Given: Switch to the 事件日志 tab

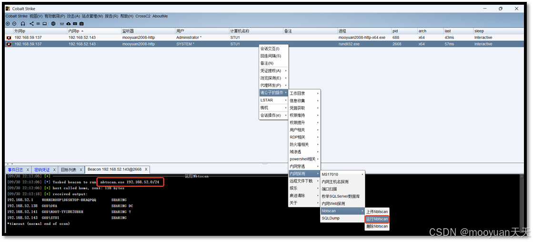Looking at the screenshot, I should (15, 169).
